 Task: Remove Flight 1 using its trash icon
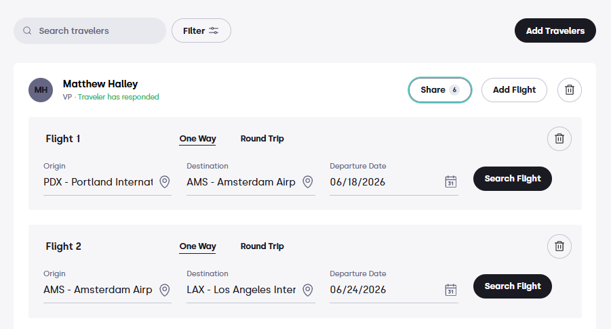[559, 139]
